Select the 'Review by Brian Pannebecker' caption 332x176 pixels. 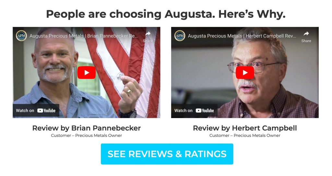[86, 128]
